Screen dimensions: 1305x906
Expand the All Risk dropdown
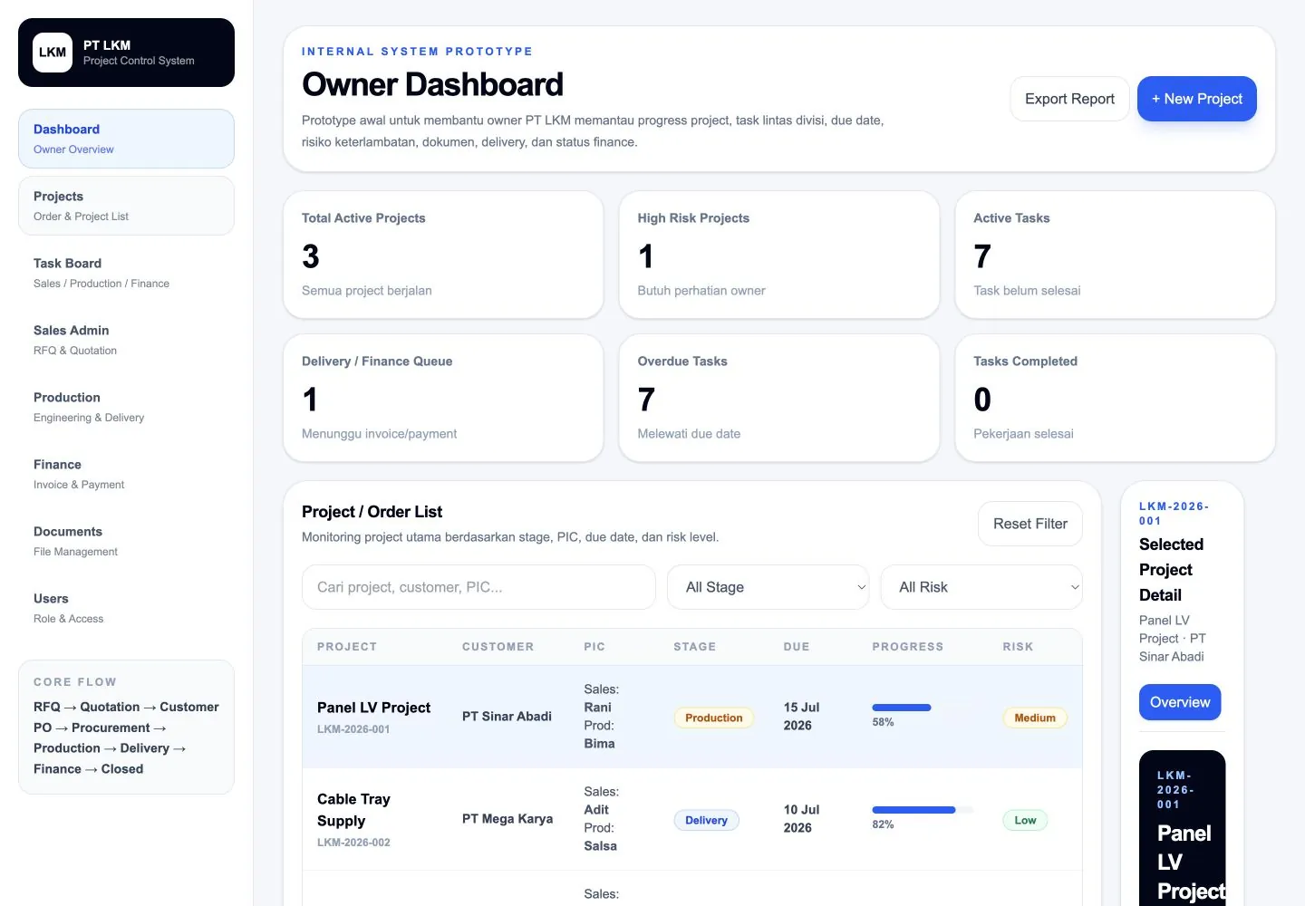(x=981, y=587)
